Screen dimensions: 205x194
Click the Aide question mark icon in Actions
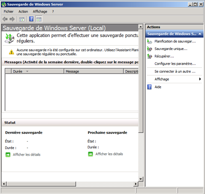[x=149, y=87]
